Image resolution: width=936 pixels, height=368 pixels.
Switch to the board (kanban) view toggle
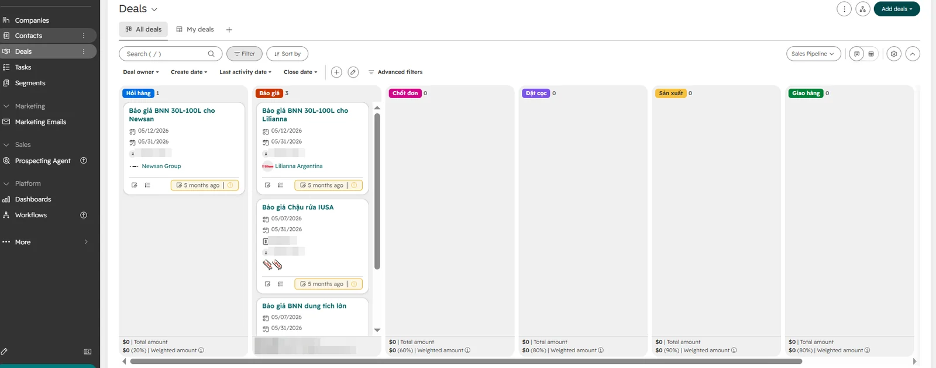click(857, 54)
